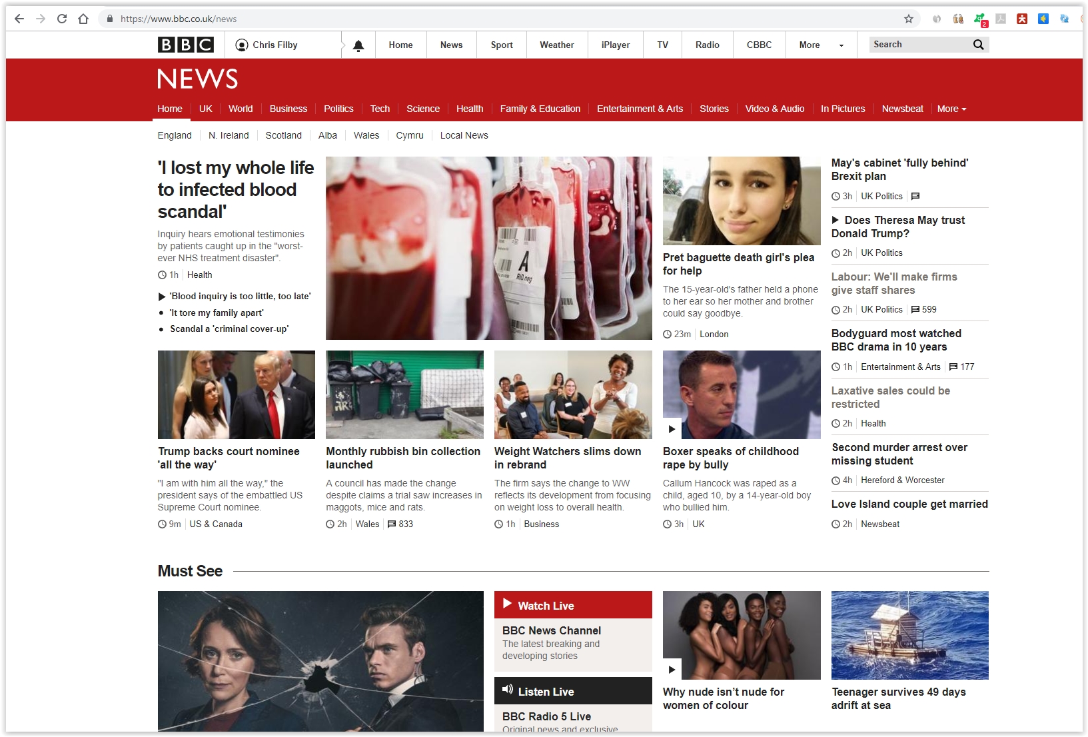The height and width of the screenshot is (737, 1088).
Task: Select the Tech news section
Action: 380,109
